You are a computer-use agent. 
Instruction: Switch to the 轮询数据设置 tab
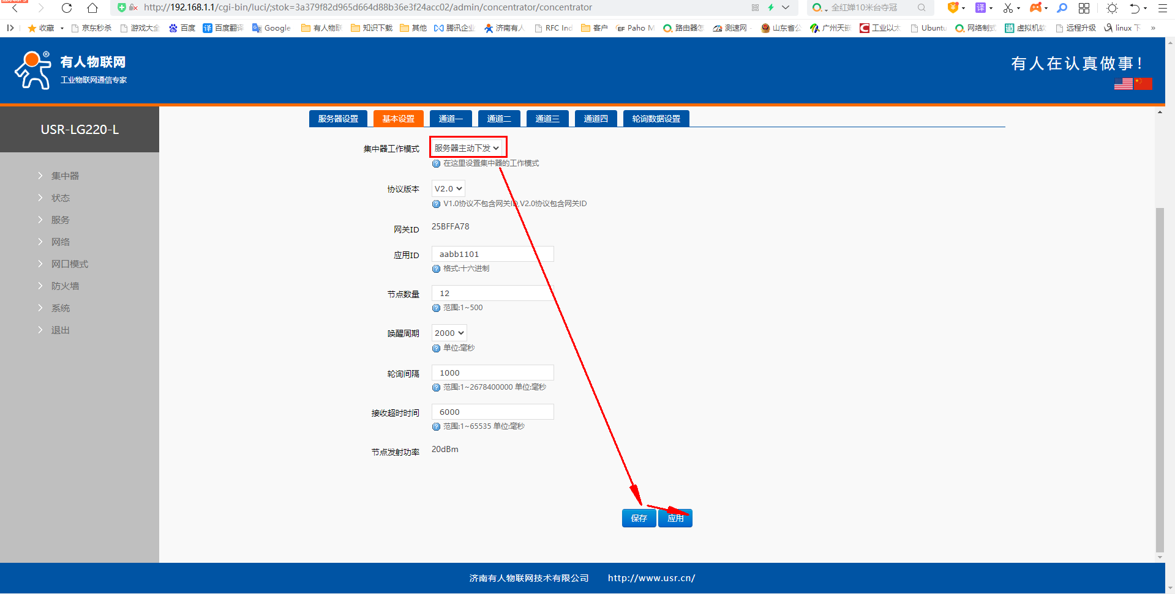click(x=656, y=119)
